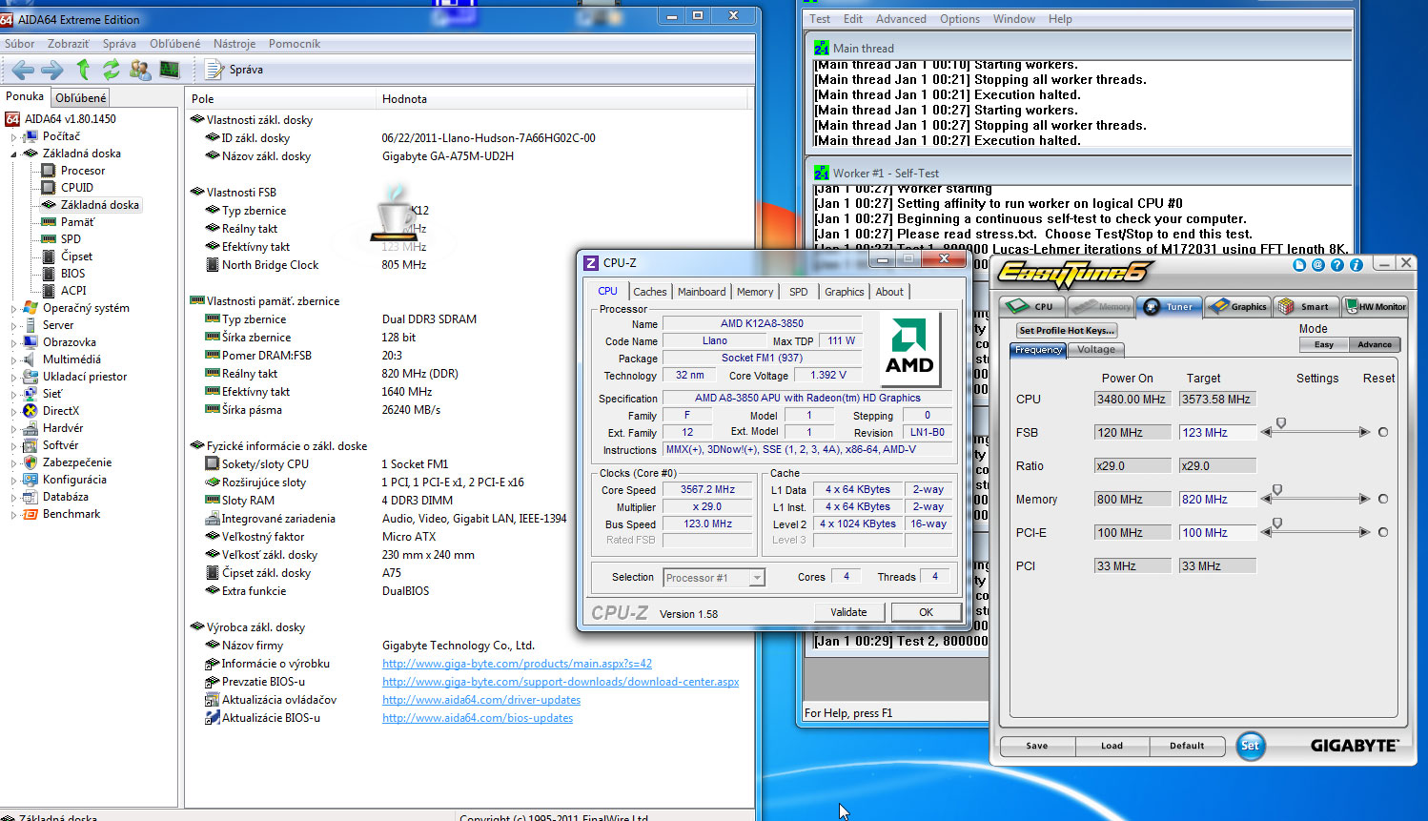Expand the Server tree node
Viewport: 1428px width, 821px height.
(13, 325)
